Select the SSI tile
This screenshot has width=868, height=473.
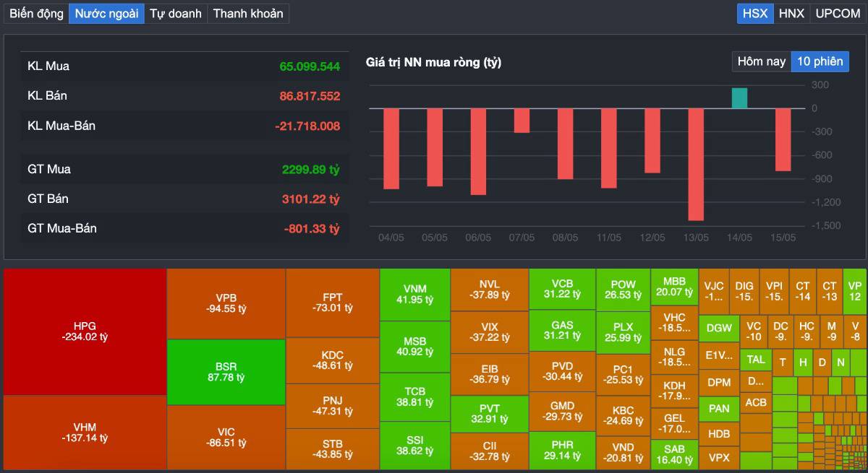coord(415,446)
